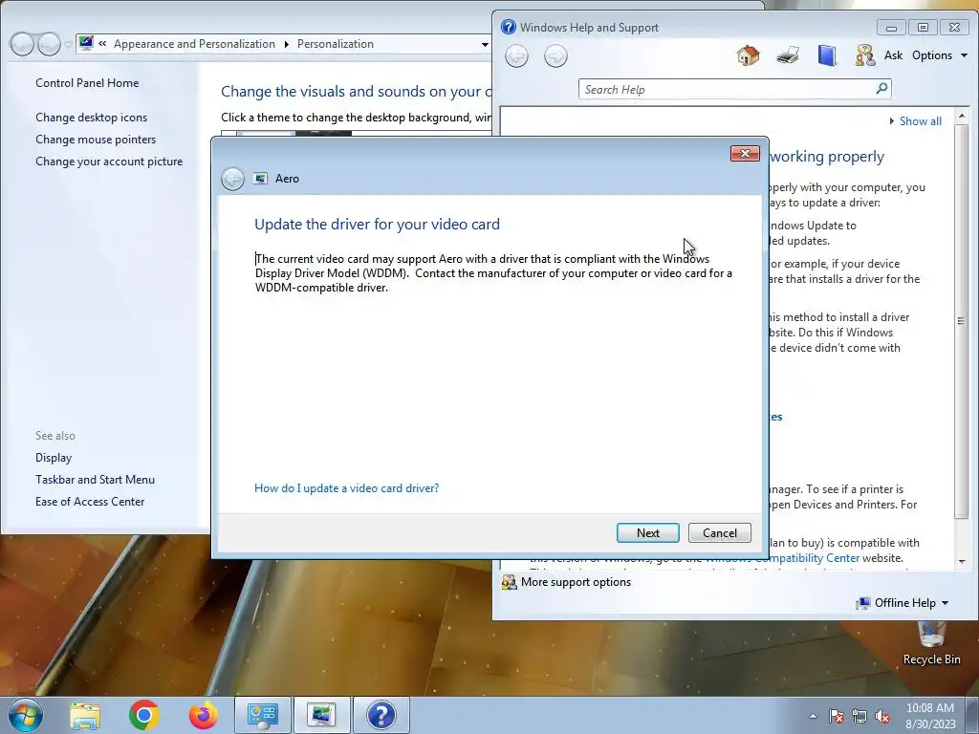Click the Ask person icon in Help
This screenshot has width=979, height=734.
point(864,55)
